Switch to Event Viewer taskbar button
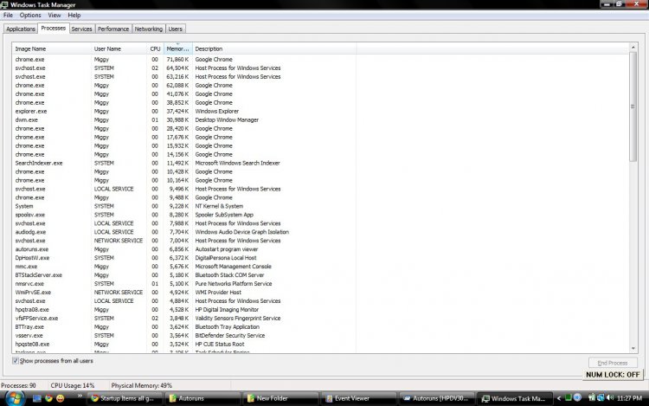Screen dimensions: 649x406 pos(358,398)
